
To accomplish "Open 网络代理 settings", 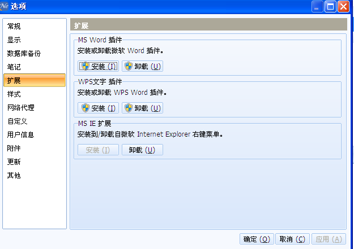I will 21,108.
